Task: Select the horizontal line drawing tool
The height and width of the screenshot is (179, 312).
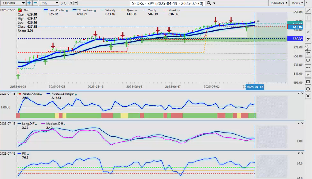Action: coord(308,25)
